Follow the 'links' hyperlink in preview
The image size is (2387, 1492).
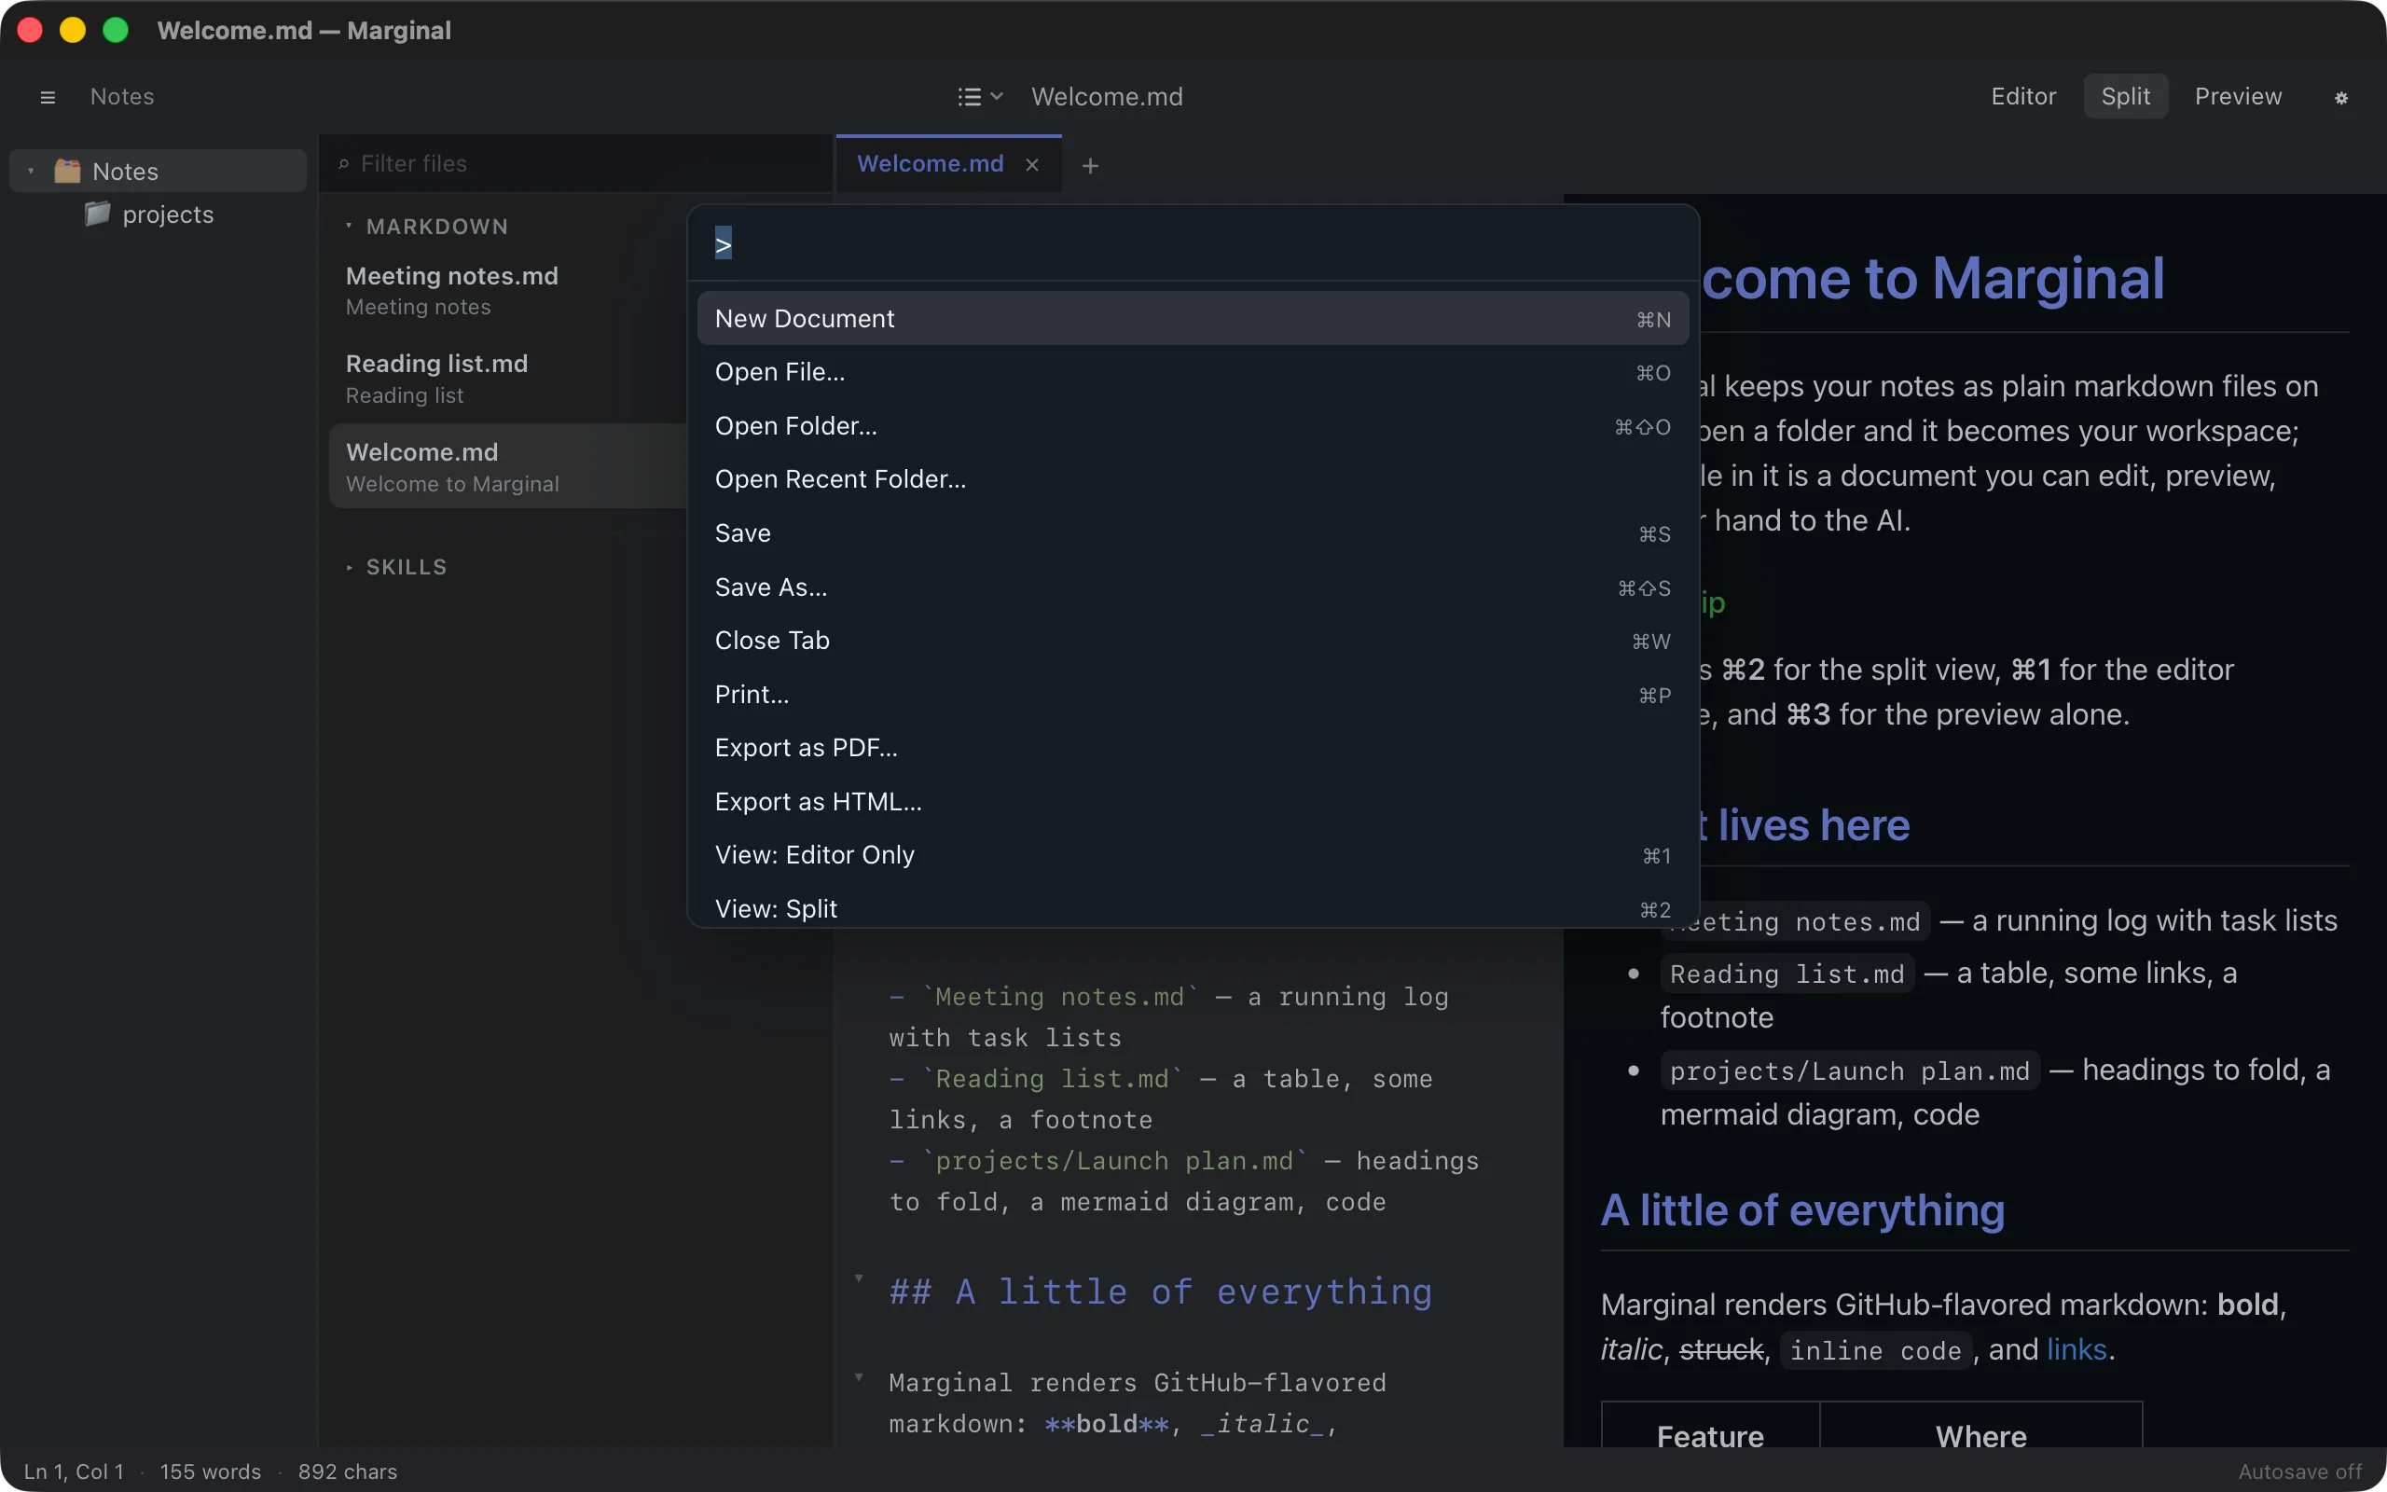(2077, 1349)
